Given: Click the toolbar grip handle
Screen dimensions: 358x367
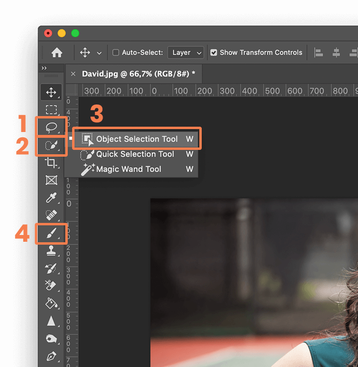Looking at the screenshot, I should point(51,76).
